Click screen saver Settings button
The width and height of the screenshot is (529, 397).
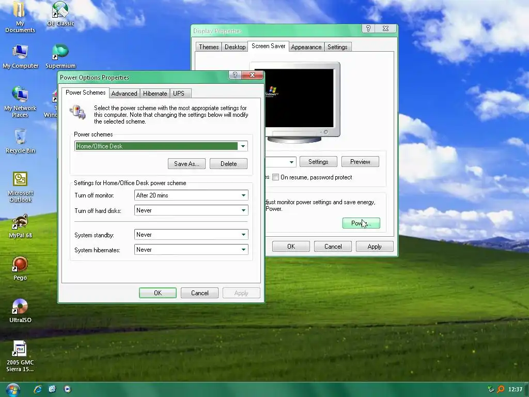[x=318, y=162]
